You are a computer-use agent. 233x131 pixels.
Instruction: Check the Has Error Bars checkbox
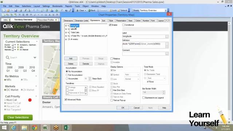click(x=112, y=90)
